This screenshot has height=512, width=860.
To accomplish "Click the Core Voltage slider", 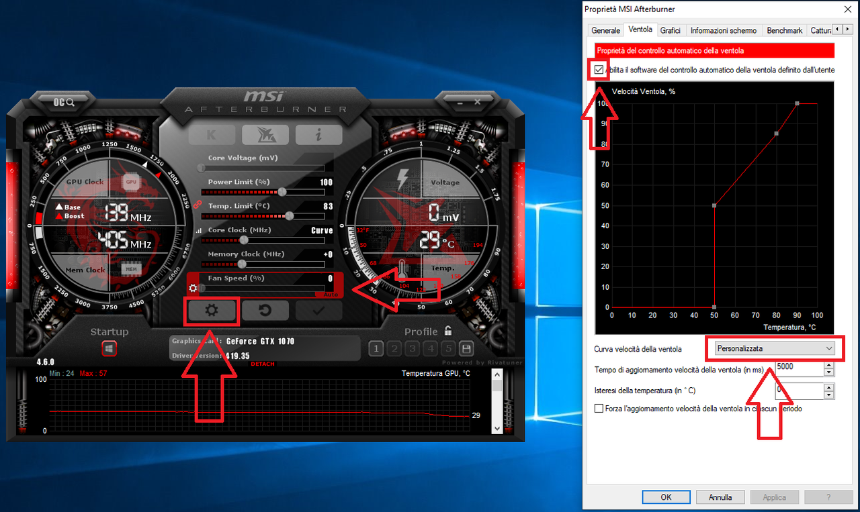I will [263, 168].
